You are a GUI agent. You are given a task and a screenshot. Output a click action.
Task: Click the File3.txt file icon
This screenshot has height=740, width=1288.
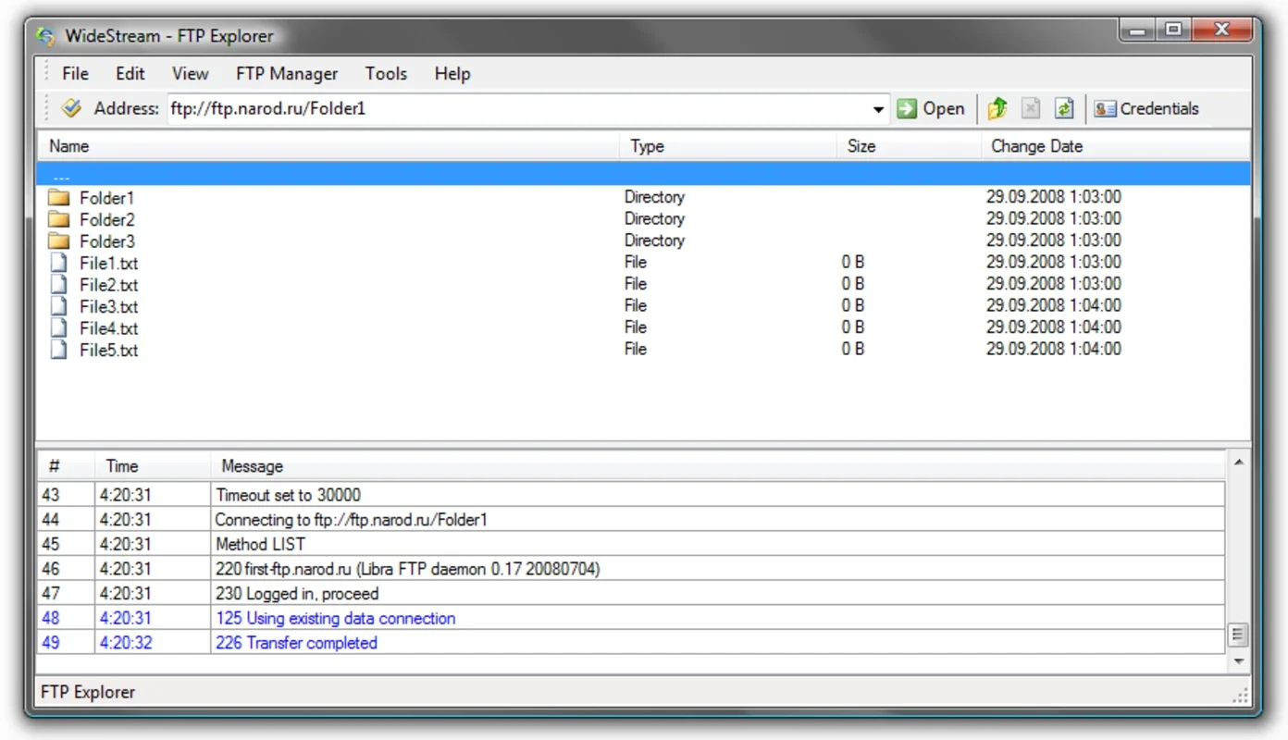59,306
